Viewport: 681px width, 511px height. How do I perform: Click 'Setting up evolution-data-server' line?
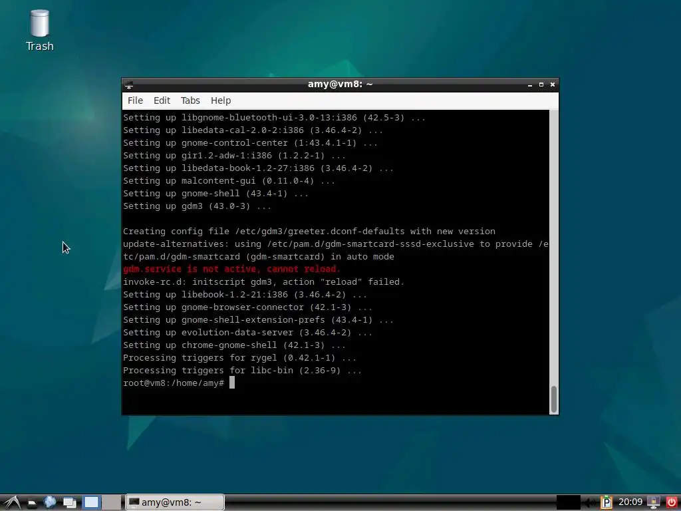click(247, 333)
